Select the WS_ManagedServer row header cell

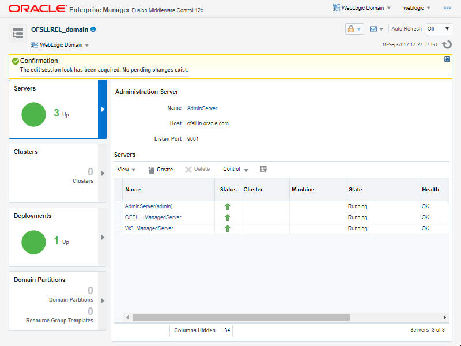coord(119,228)
